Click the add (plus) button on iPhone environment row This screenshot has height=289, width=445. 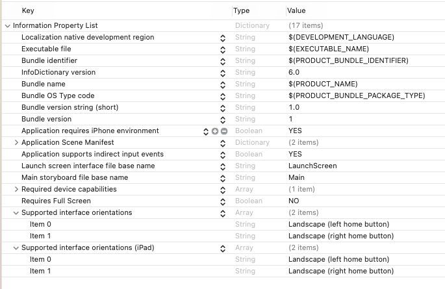(215, 131)
